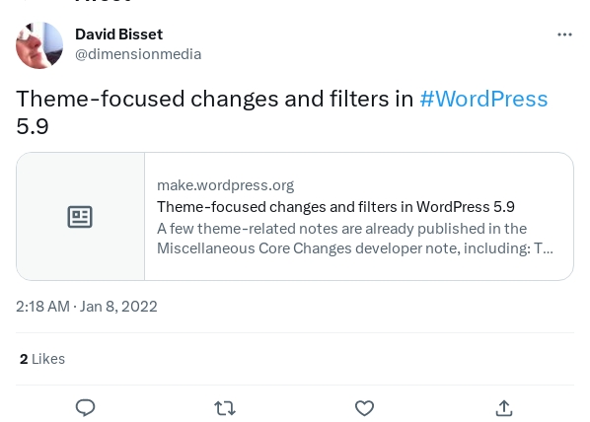
Task: Open the share upload-arrow icon
Action: 504,408
